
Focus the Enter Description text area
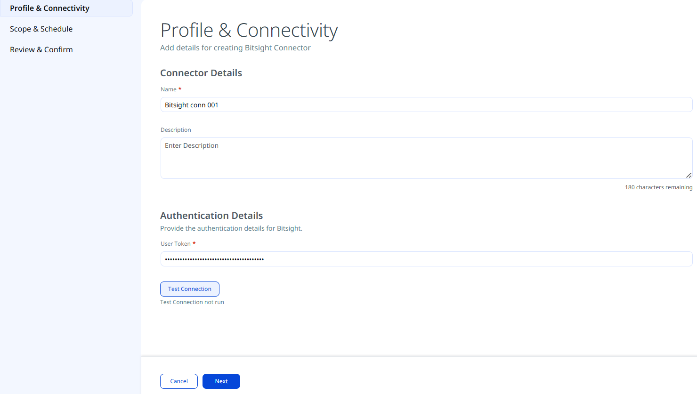[x=426, y=158]
